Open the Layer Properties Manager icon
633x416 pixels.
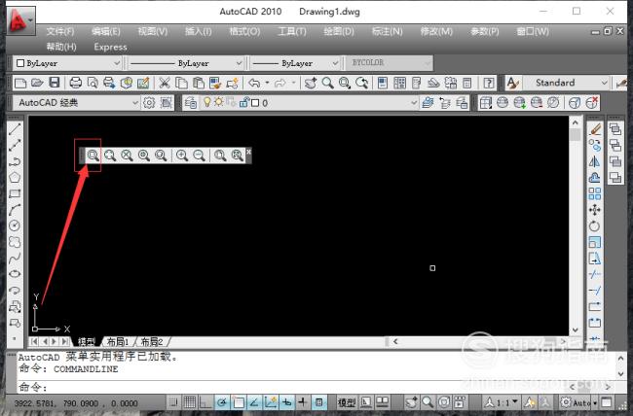190,103
